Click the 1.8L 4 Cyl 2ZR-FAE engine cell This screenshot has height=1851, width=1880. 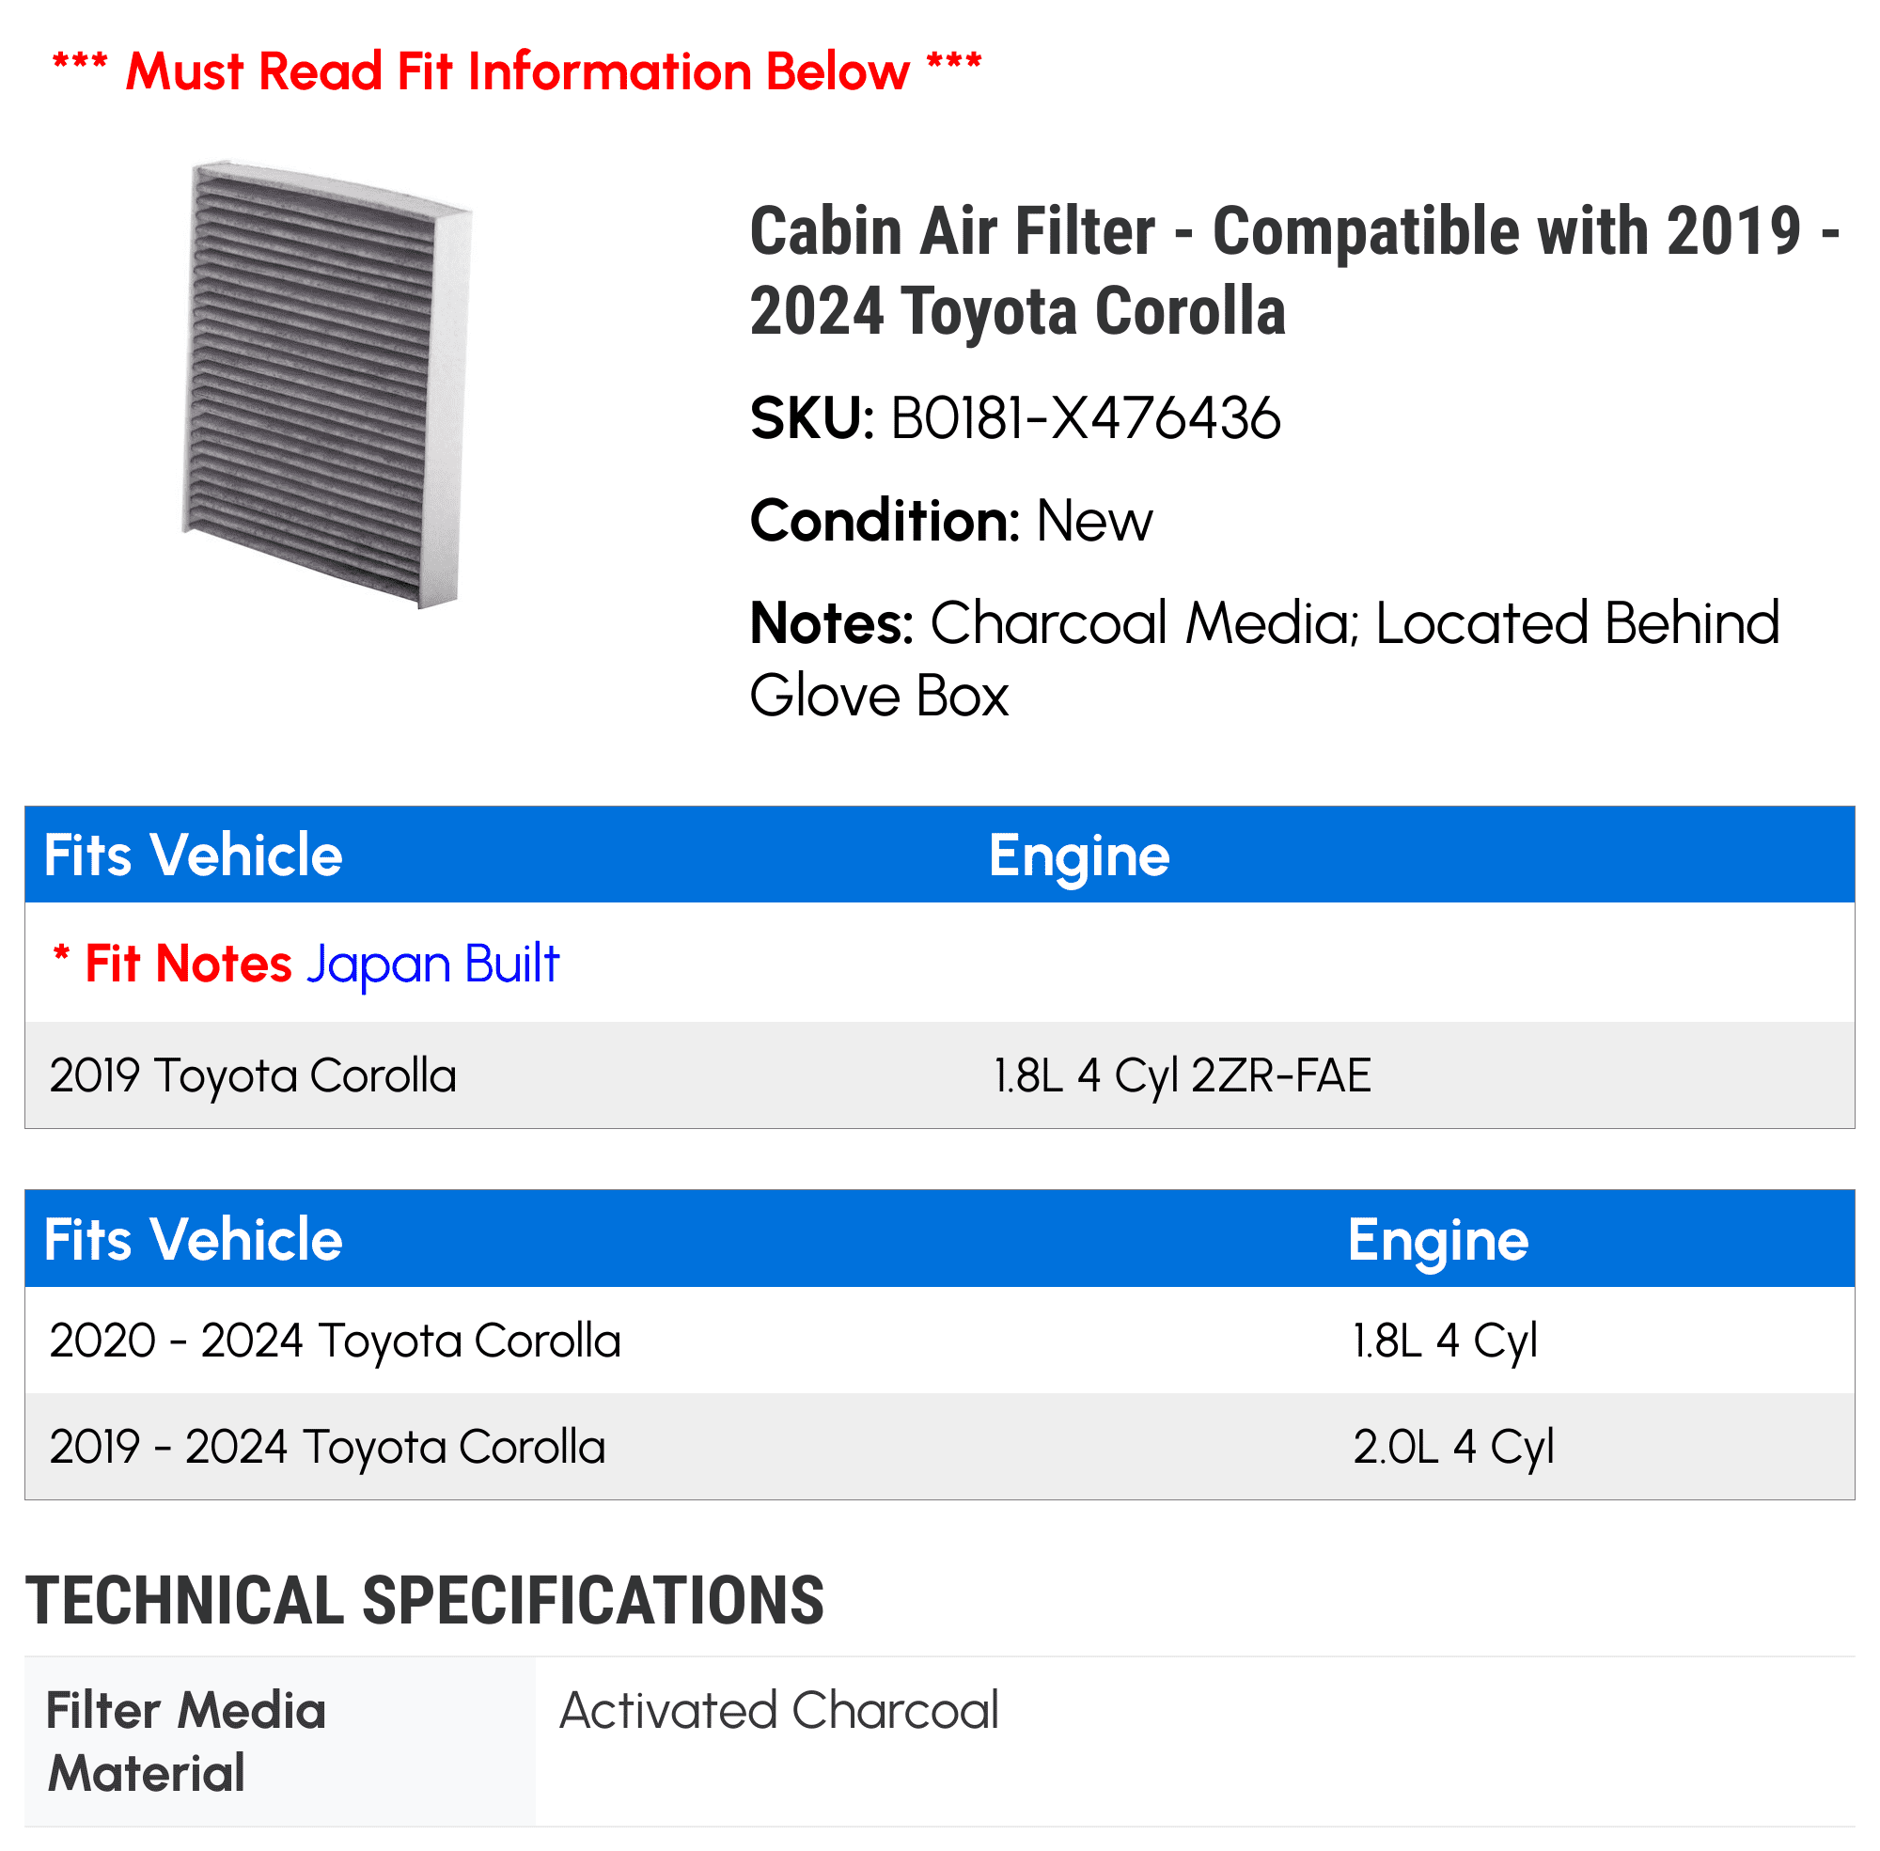point(1181,1076)
